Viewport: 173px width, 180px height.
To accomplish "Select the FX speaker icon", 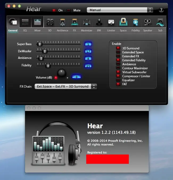I will pyautogui.click(x=75, y=22).
